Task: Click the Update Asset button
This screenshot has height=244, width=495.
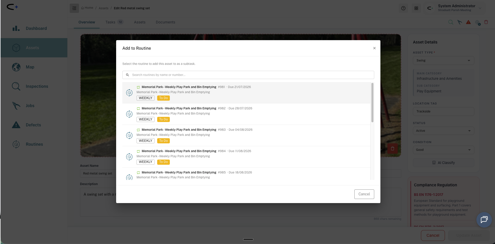Action: point(469,235)
